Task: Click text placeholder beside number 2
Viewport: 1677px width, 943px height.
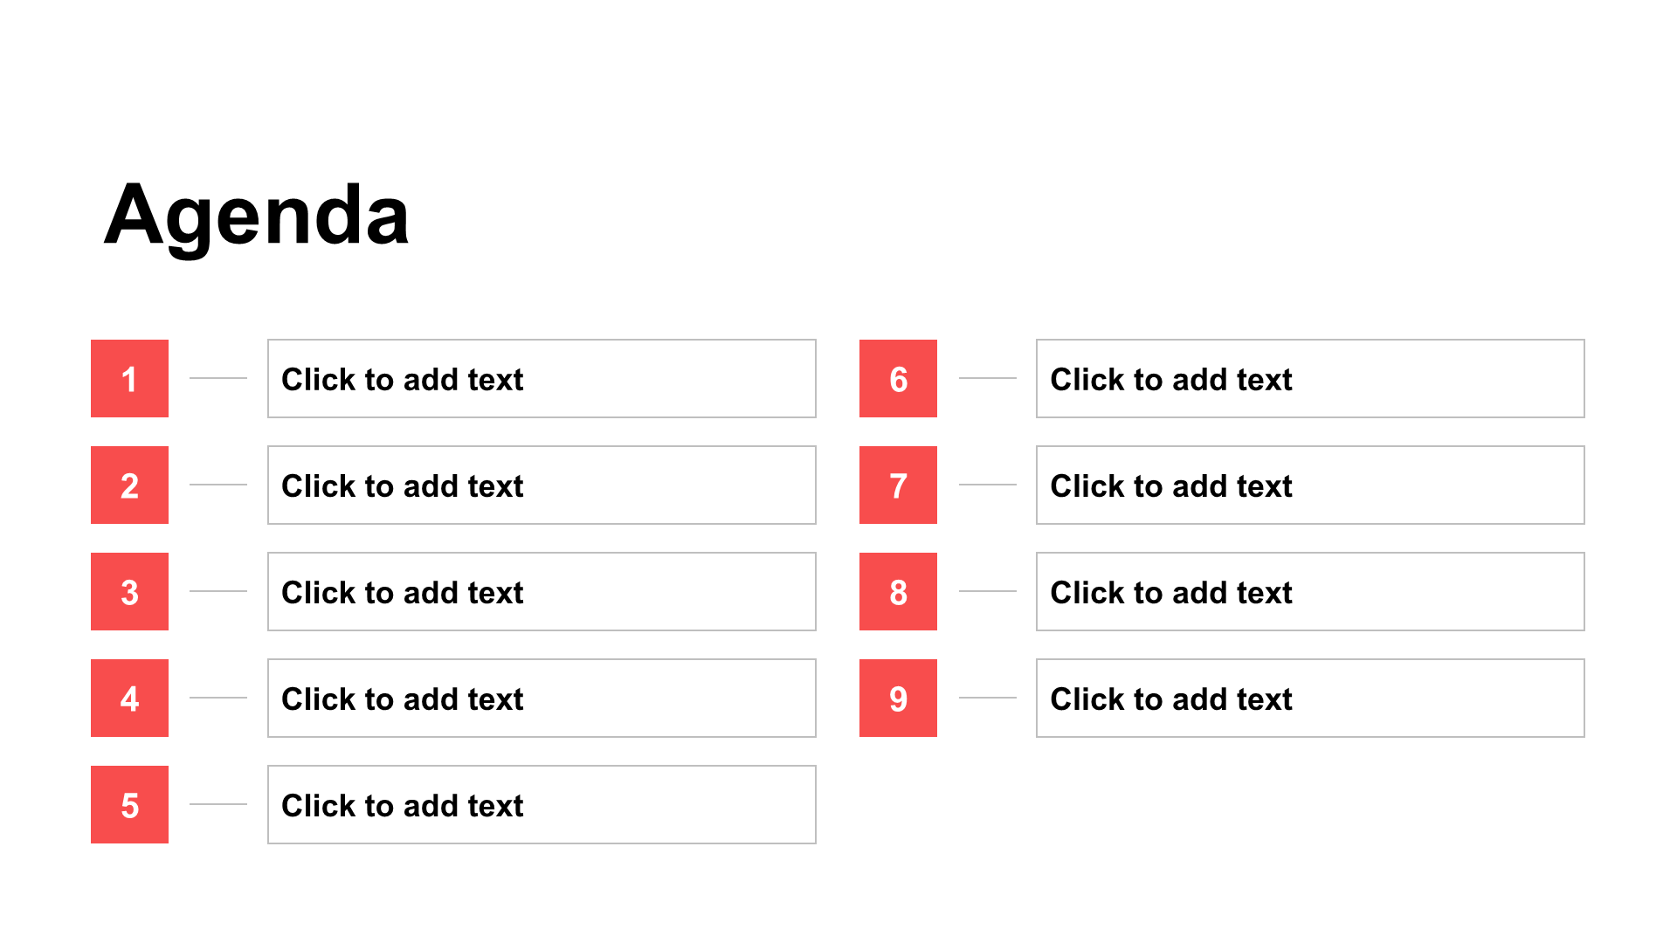Action: click(542, 485)
